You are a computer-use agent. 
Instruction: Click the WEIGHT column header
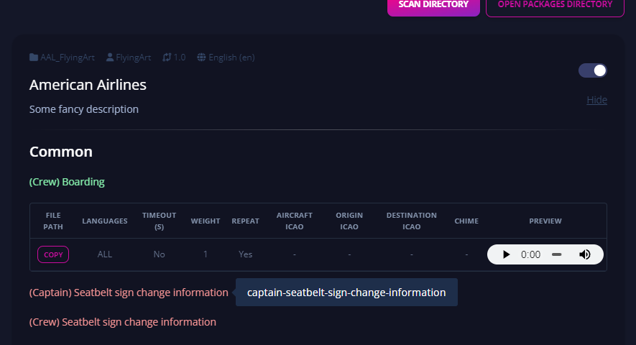(206, 221)
